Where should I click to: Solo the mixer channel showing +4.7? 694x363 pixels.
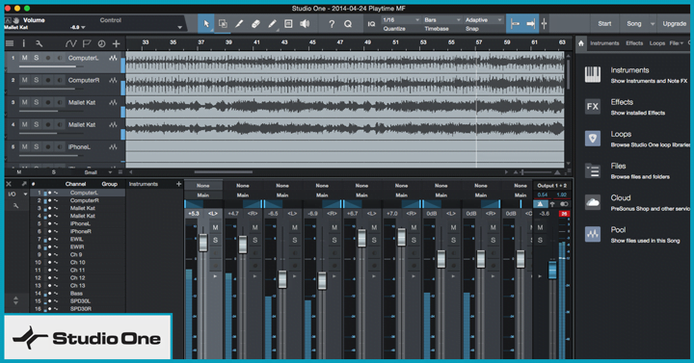click(254, 240)
